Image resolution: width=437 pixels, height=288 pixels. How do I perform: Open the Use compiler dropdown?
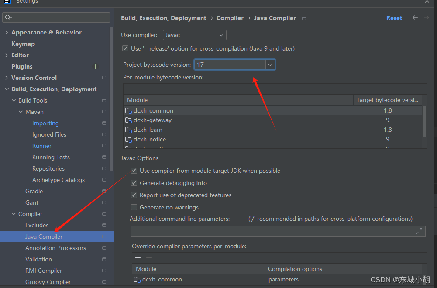point(194,34)
